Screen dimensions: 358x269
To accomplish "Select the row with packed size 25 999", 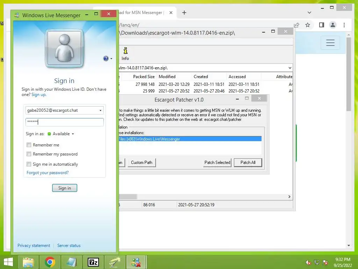I will pyautogui.click(x=206, y=91).
